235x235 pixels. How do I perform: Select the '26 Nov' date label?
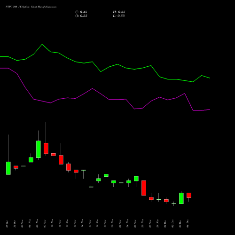click(x=142, y=223)
